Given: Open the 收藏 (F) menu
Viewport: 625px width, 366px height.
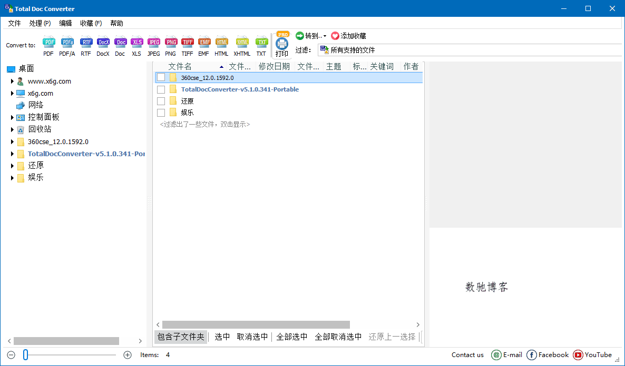Looking at the screenshot, I should tap(91, 23).
